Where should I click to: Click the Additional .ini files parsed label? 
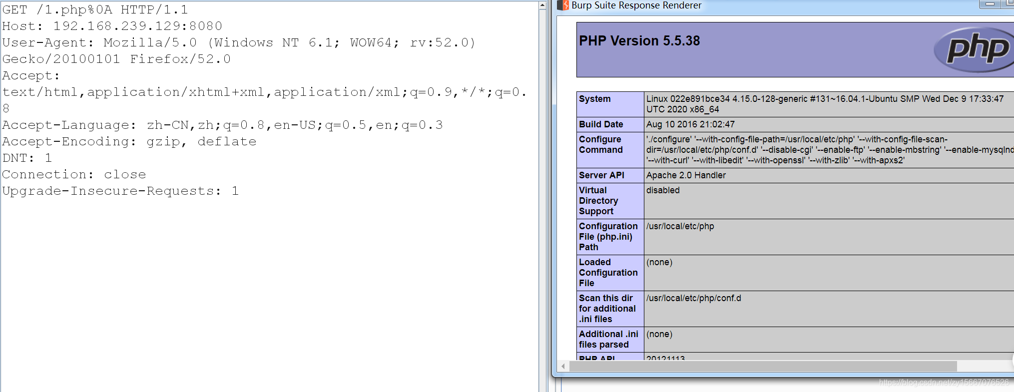608,339
